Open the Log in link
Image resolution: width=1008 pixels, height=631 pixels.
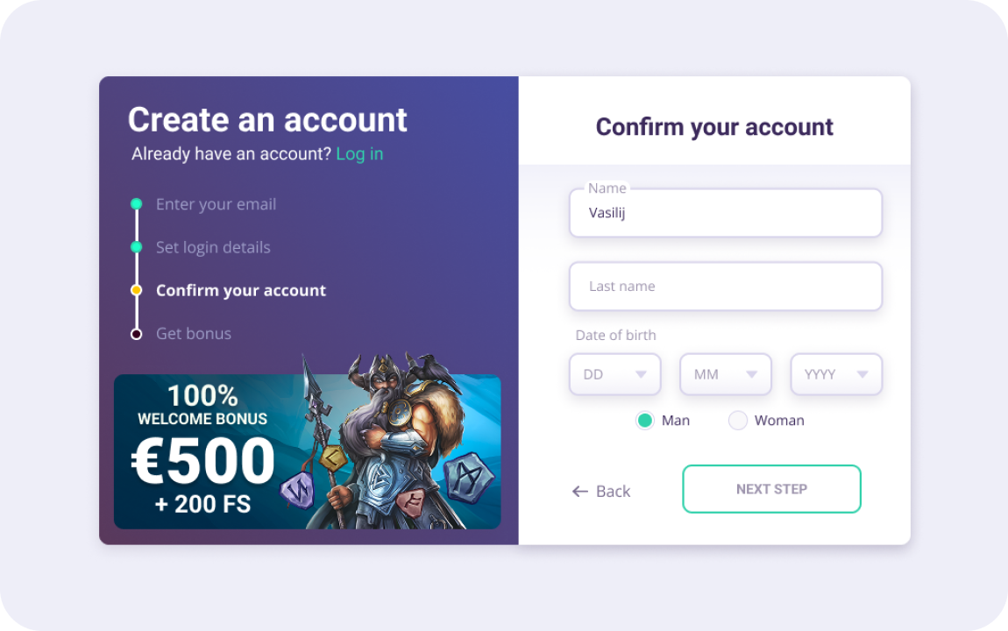click(x=359, y=153)
